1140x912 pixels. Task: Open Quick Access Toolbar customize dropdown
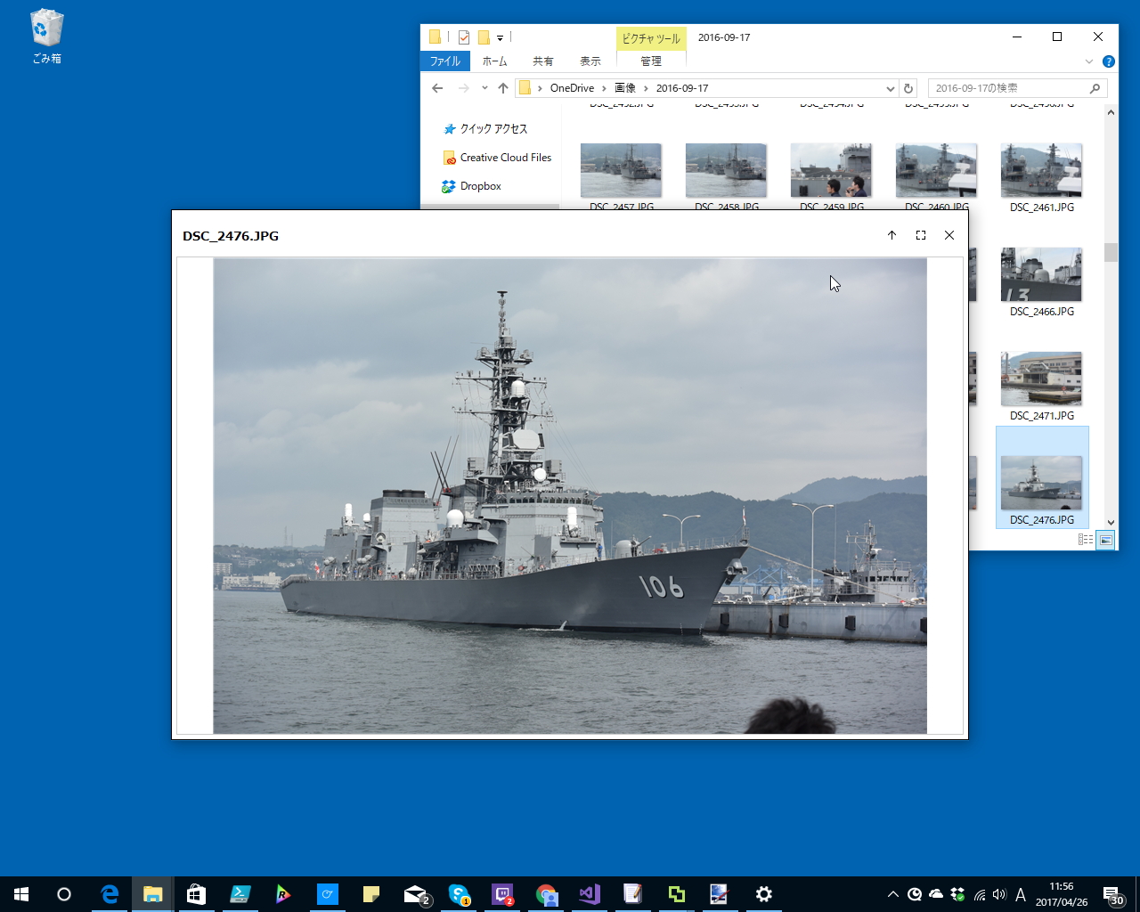click(x=500, y=37)
